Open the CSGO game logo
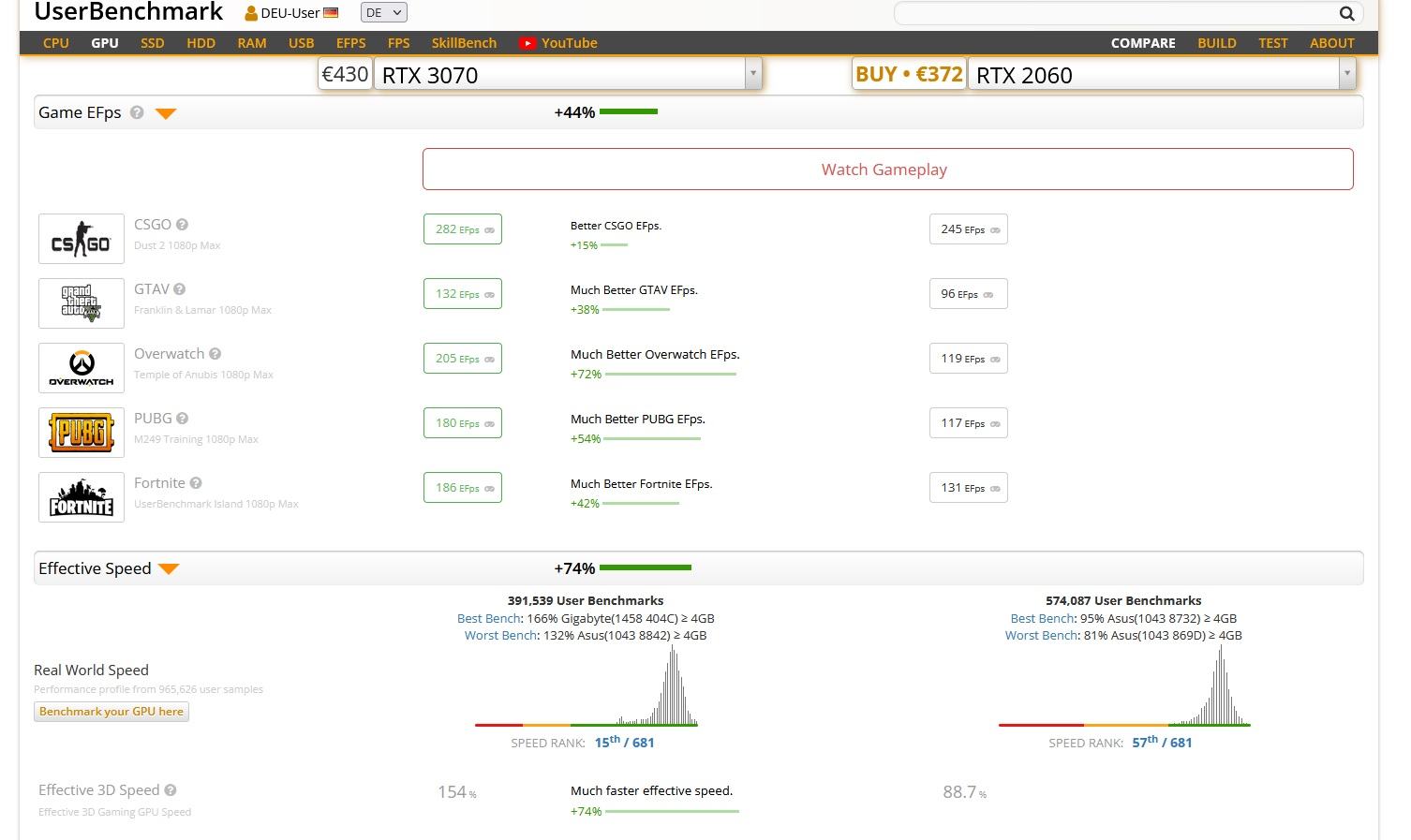The image size is (1411, 840). point(82,239)
